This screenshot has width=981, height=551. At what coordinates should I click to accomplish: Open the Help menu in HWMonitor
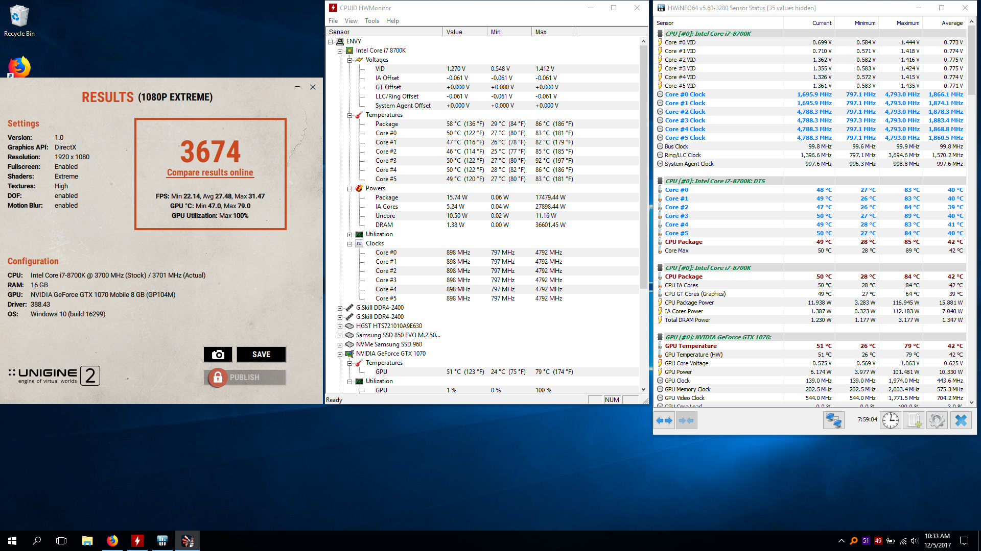tap(392, 21)
